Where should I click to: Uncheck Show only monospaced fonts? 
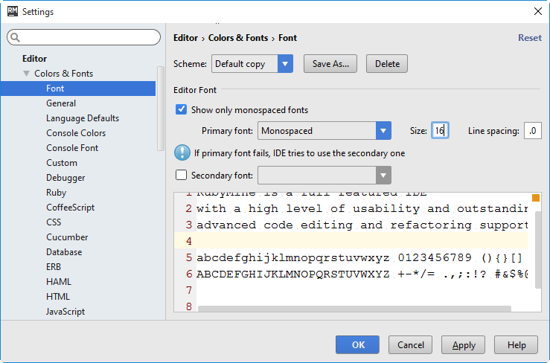click(181, 110)
